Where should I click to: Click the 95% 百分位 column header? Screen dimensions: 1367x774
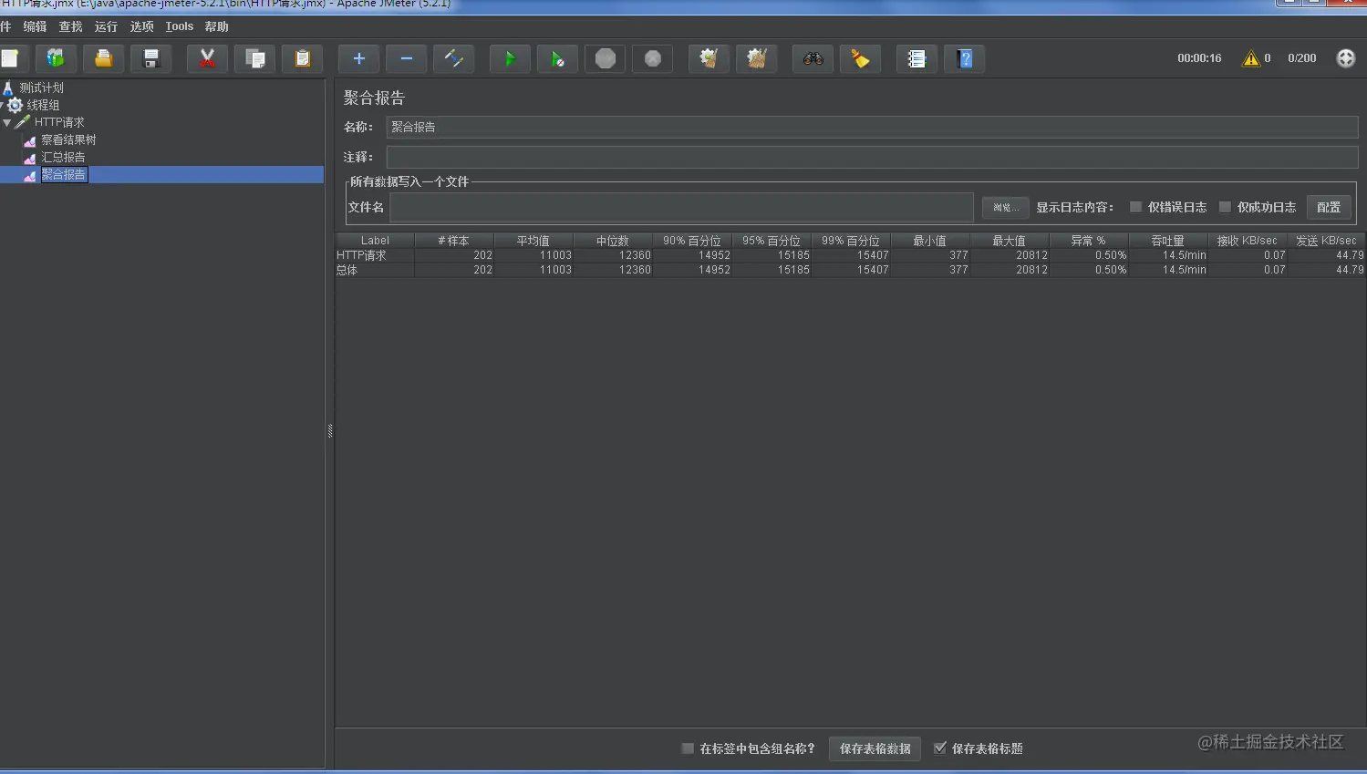point(771,241)
